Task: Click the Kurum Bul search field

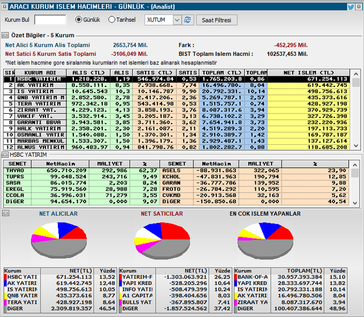Action: point(50,20)
